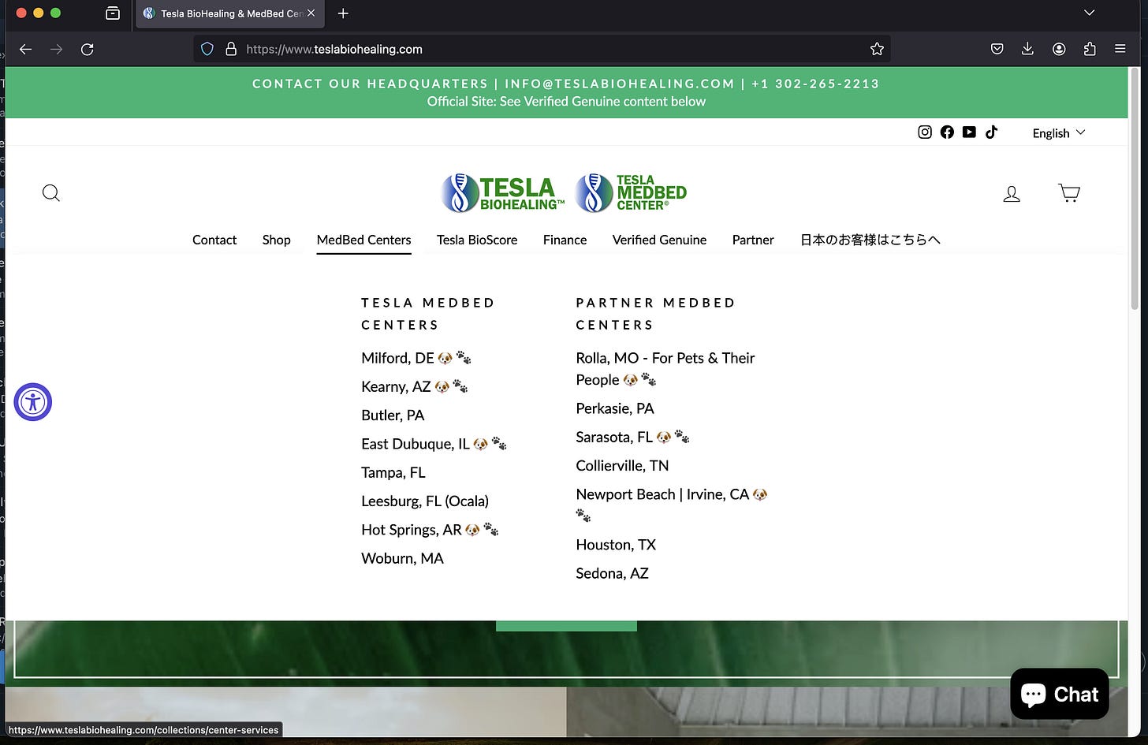Screen dimensions: 1148x745
Task: Click the site search magnifier icon
Action: pos(51,193)
